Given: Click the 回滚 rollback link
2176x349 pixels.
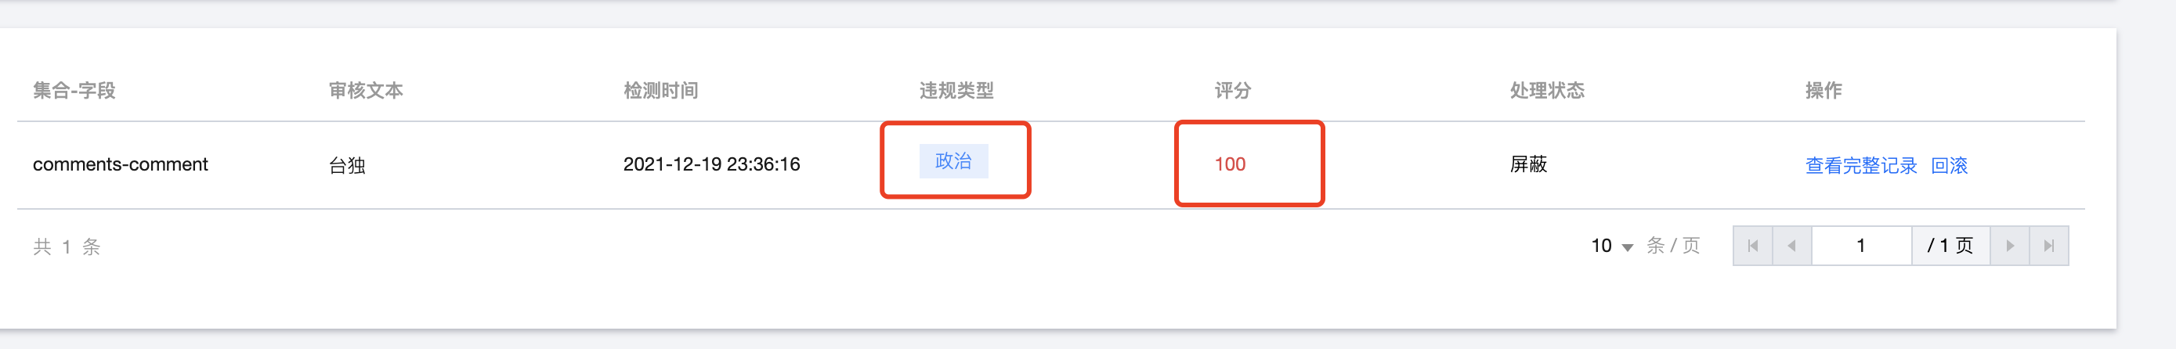Looking at the screenshot, I should (1949, 165).
